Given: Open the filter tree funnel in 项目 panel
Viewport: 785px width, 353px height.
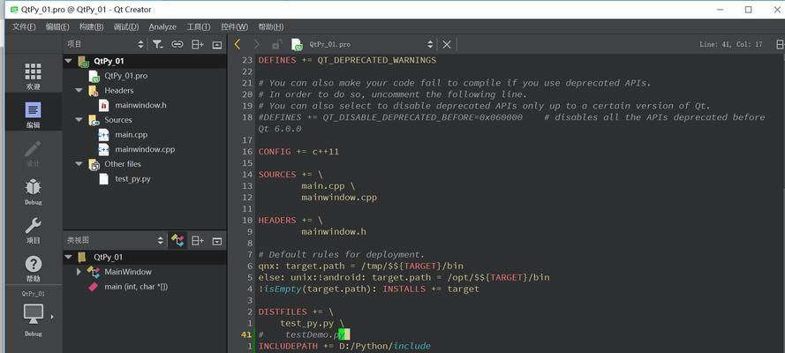Looking at the screenshot, I should coord(158,44).
